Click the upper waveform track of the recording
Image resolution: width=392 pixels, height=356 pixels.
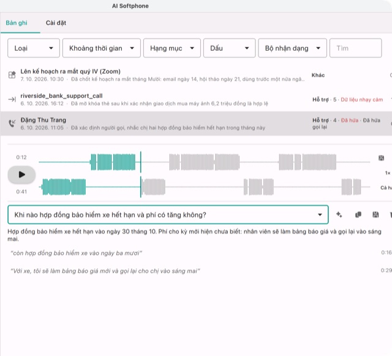[204, 162]
